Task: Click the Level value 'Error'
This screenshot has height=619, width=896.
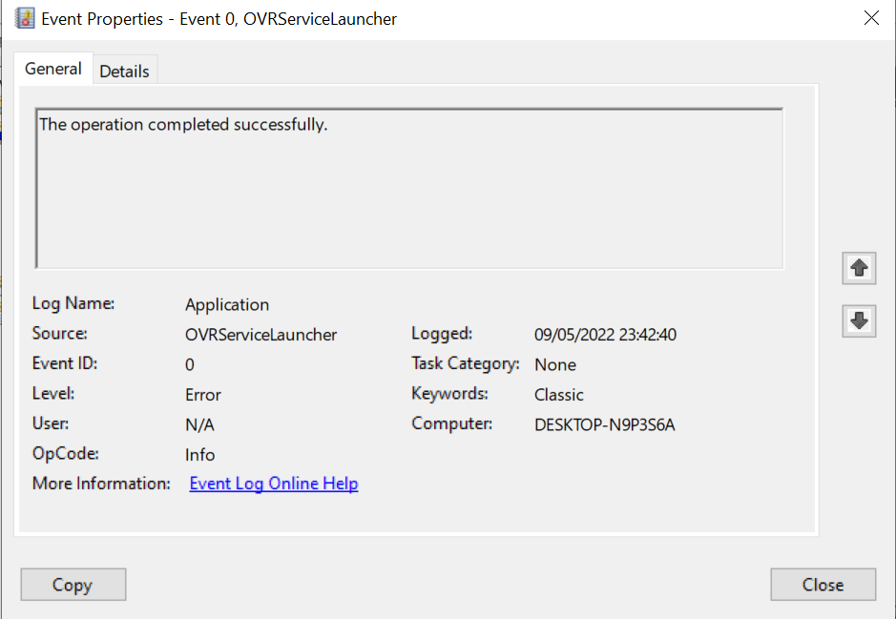Action: (203, 395)
